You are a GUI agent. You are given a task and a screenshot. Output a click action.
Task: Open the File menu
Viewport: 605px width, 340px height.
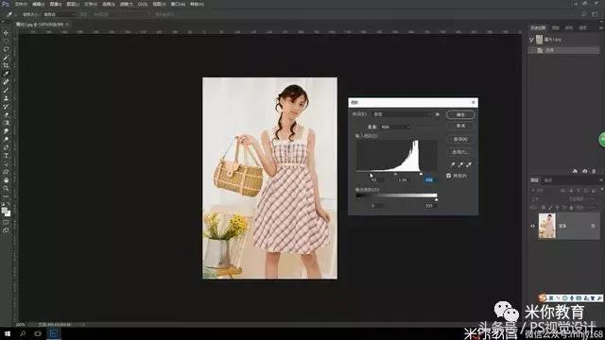point(21,4)
